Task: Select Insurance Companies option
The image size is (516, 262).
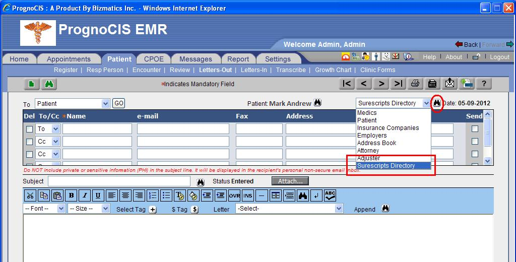Action: coord(388,127)
